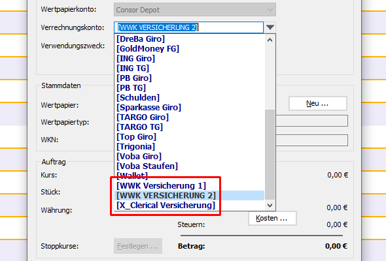Select [X_Clerical Versicherung] entry
The height and width of the screenshot is (261, 386).
coord(189,206)
